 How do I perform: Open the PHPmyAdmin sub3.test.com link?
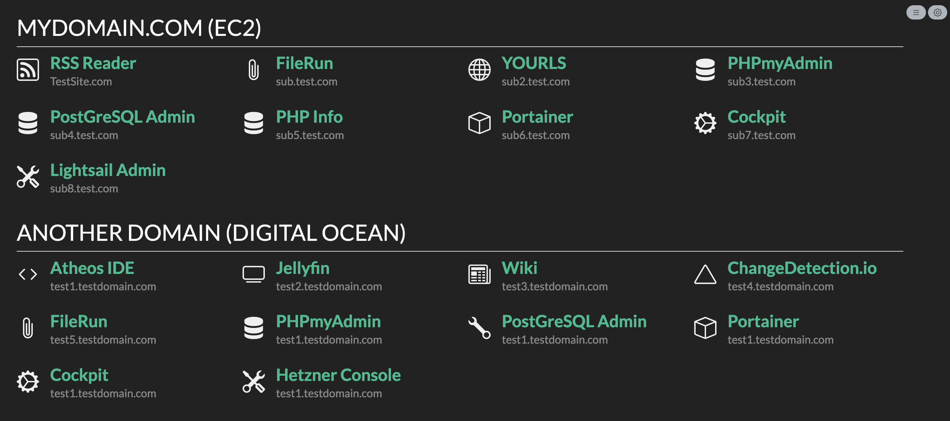[x=780, y=63]
